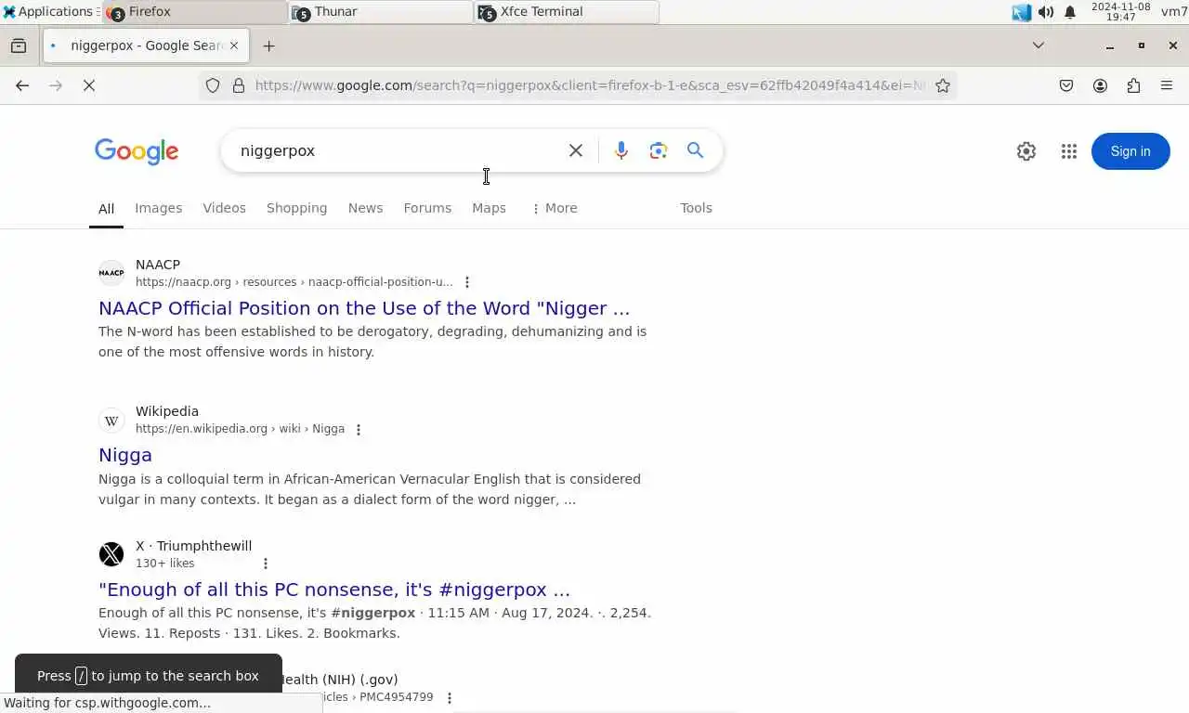Screen dimensions: 1189x713
Task: Go to Google home via logo
Action: [137, 151]
